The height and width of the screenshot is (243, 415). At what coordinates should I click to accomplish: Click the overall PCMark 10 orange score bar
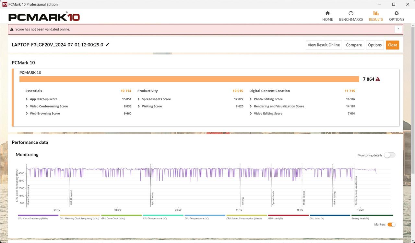click(x=189, y=79)
